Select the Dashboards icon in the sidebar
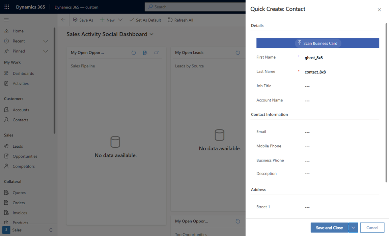Viewport: 389px width, 236px height. [x=6, y=73]
